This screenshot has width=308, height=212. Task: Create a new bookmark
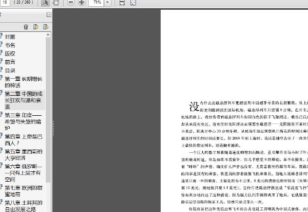point(36,27)
